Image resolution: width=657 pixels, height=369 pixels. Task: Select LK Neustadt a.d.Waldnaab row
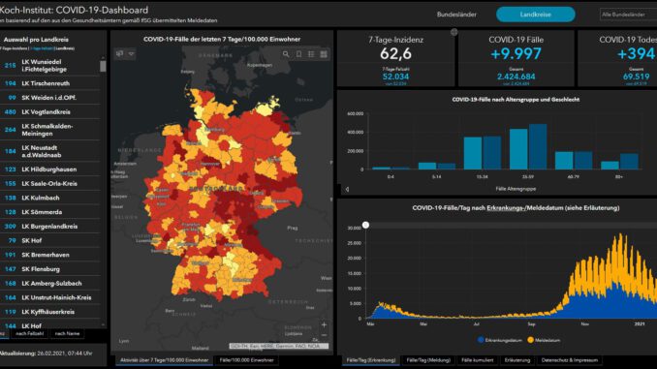pyautogui.click(x=50, y=151)
